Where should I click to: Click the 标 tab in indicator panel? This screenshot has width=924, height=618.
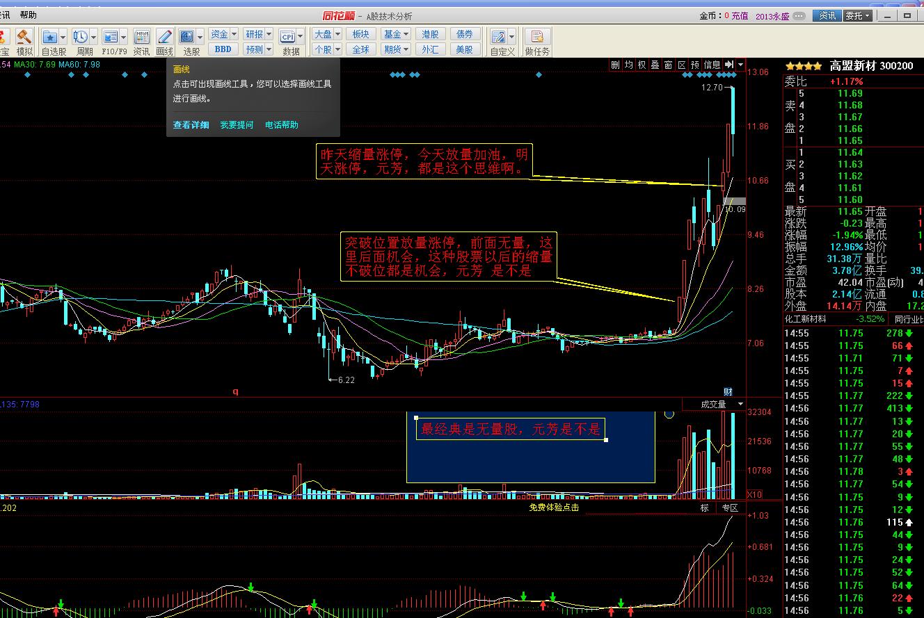click(704, 507)
